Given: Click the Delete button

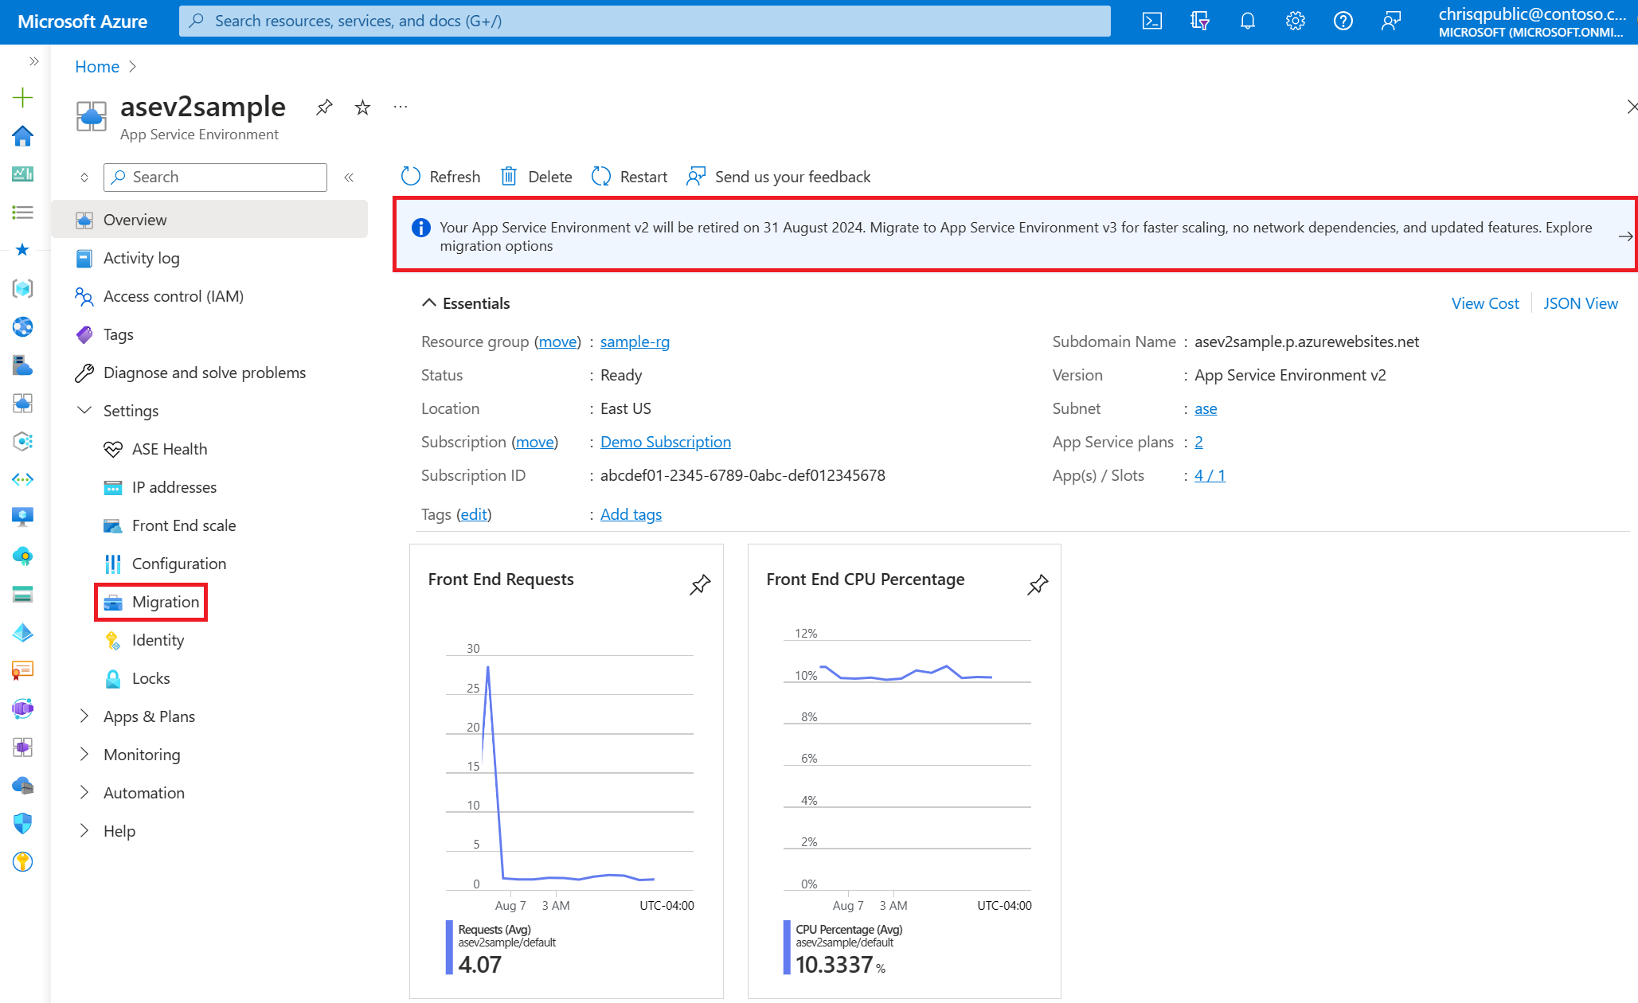Looking at the screenshot, I should coord(537,175).
